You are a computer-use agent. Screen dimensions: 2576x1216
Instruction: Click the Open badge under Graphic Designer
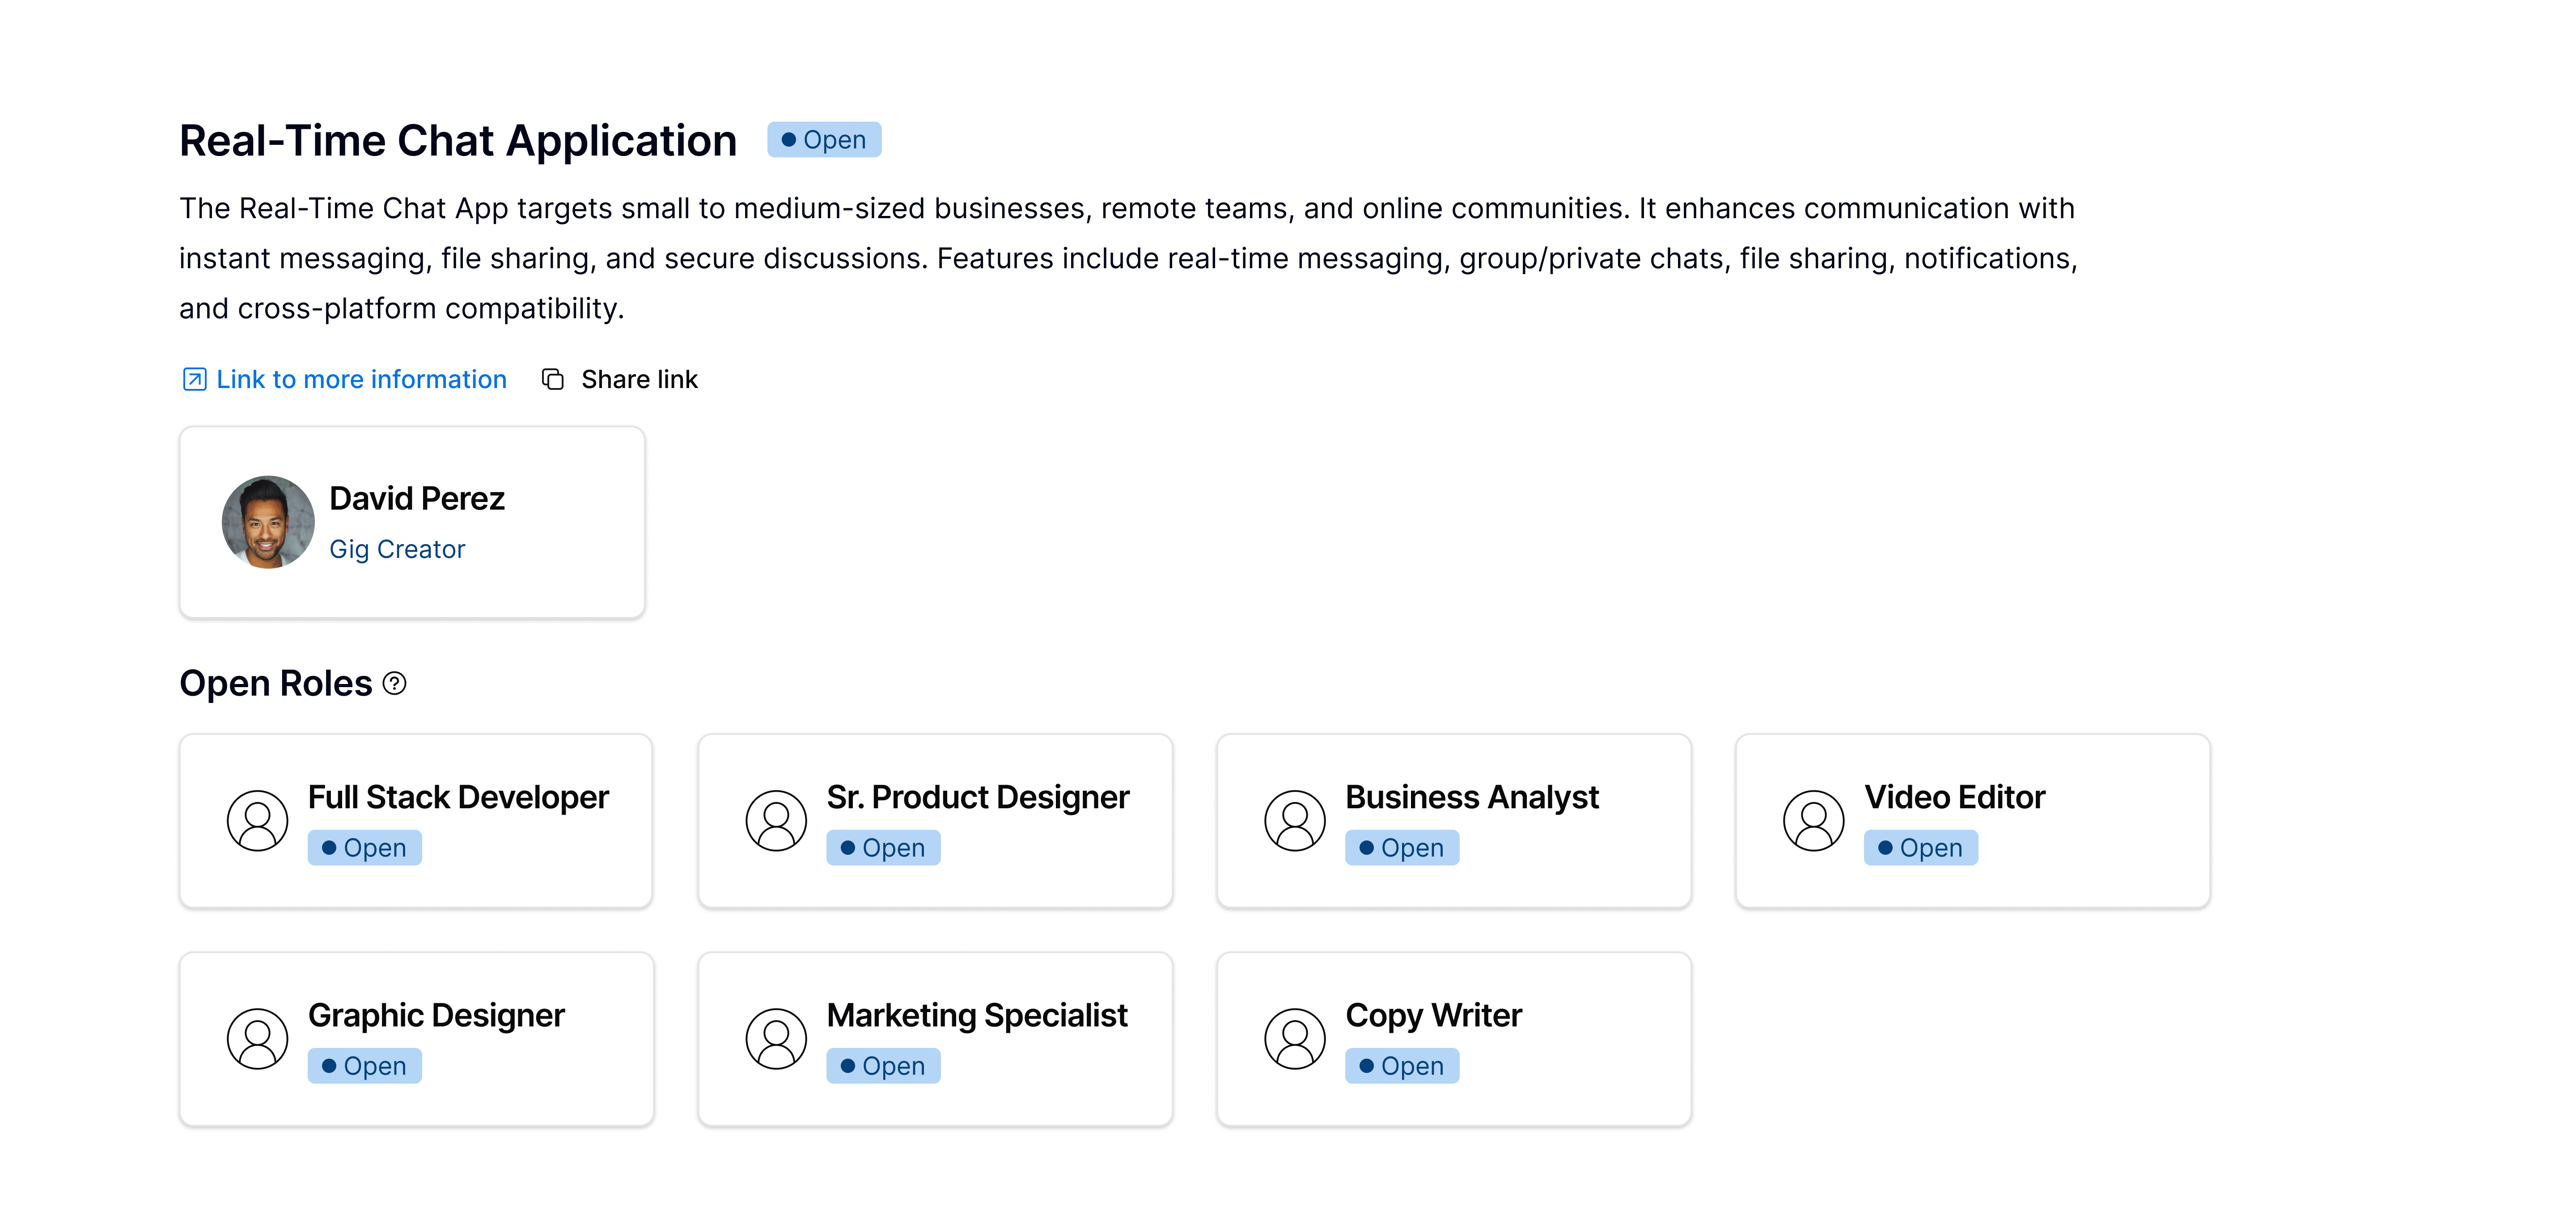point(364,1066)
